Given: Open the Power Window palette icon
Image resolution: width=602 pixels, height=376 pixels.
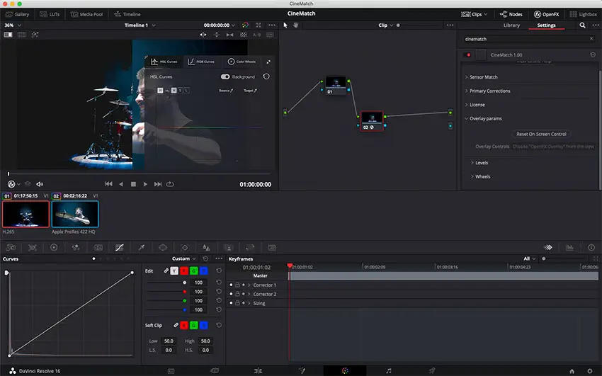Looking at the screenshot, I should click(x=163, y=247).
